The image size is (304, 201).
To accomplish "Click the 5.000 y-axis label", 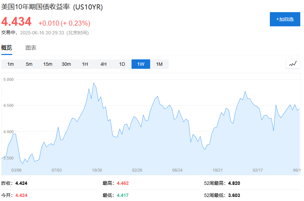I will coord(8,80).
